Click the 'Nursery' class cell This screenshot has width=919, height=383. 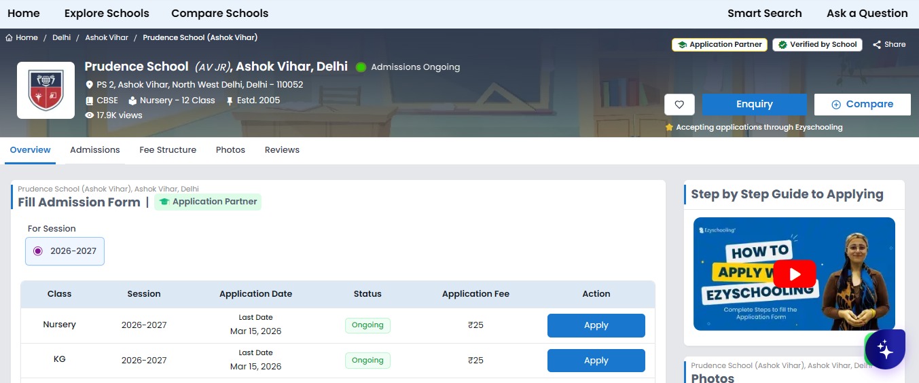pos(59,325)
